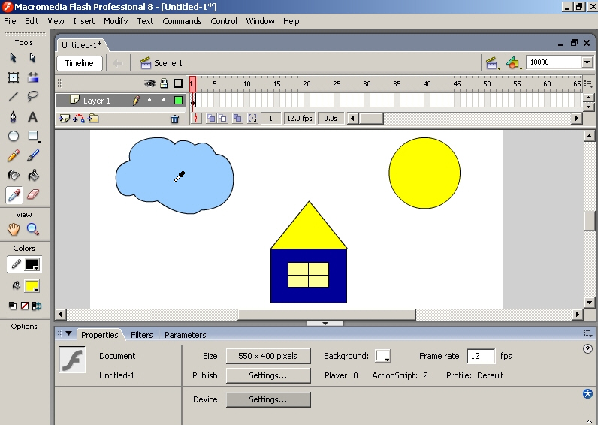The height and width of the screenshot is (425, 598).
Task: Click the Properties help question mark
Action: [587, 348]
